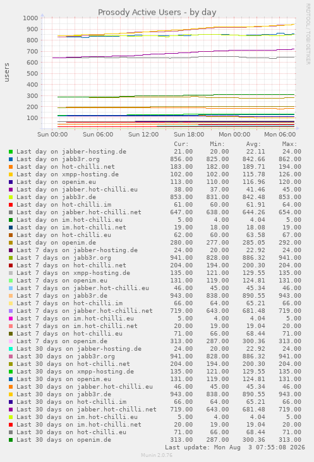Click legend label 'Last day on jabber-hosting.de'
The width and height of the screenshot is (314, 462).
(71, 152)
